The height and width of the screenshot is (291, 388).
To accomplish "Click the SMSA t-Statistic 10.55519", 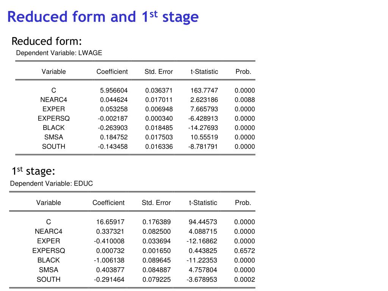I will point(204,137).
